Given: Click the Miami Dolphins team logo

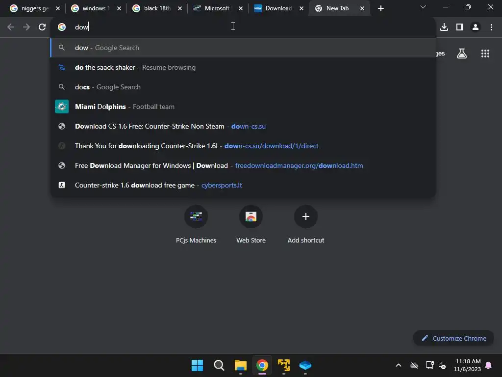Looking at the screenshot, I should 62,107.
